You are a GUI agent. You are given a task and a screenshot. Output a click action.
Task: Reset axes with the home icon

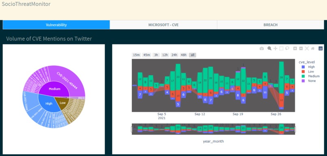[x=313, y=48]
